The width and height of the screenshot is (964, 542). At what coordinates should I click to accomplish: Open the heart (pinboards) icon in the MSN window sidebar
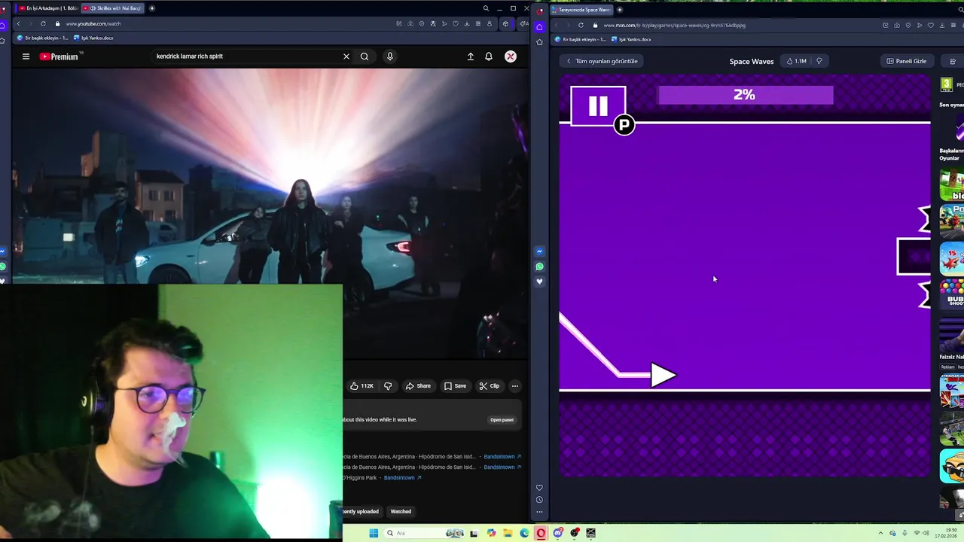click(539, 282)
